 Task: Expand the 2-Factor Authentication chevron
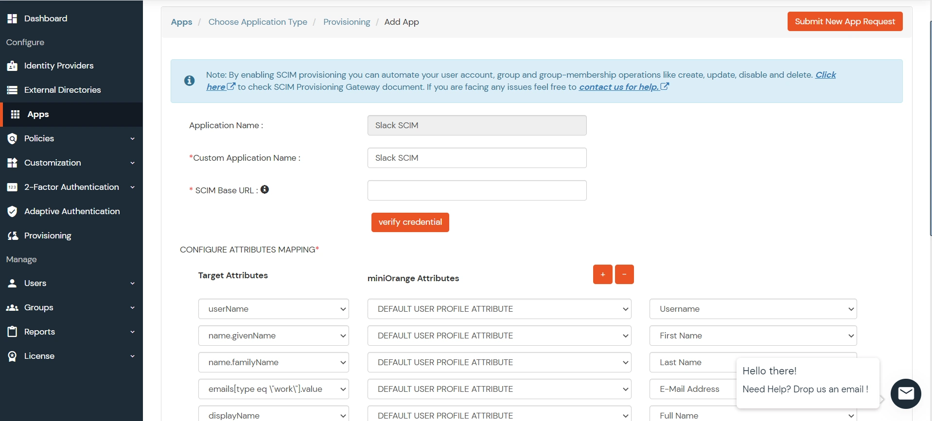pos(132,187)
